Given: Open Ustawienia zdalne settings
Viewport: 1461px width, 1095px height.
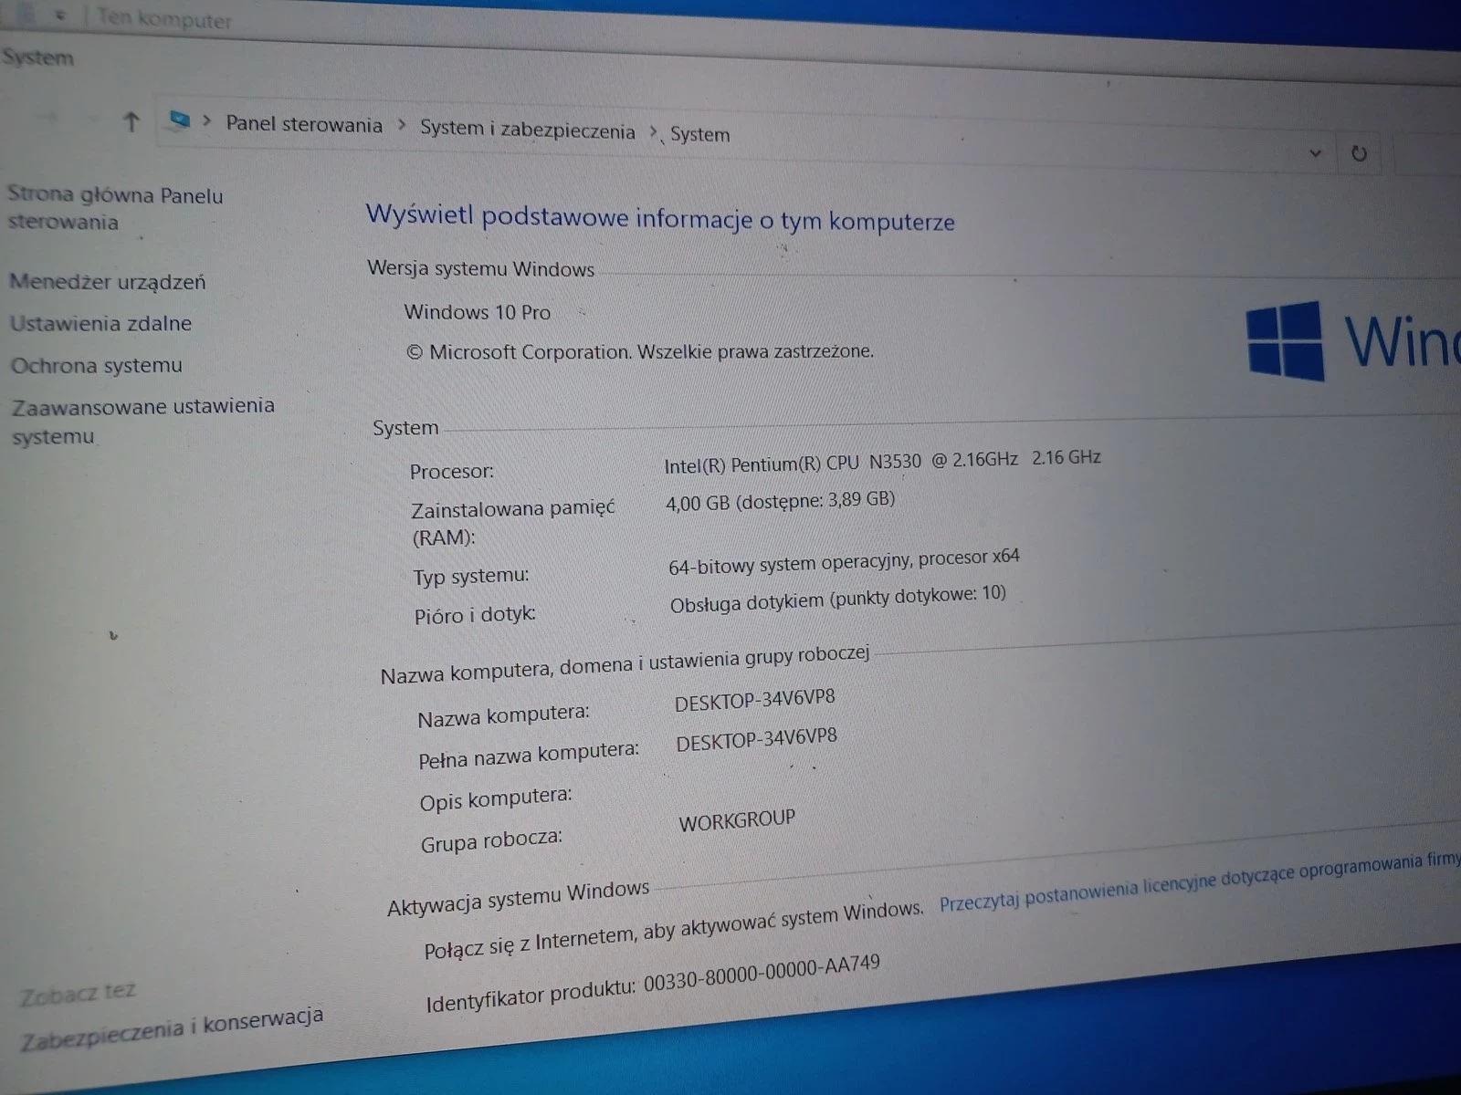Looking at the screenshot, I should click(x=100, y=323).
